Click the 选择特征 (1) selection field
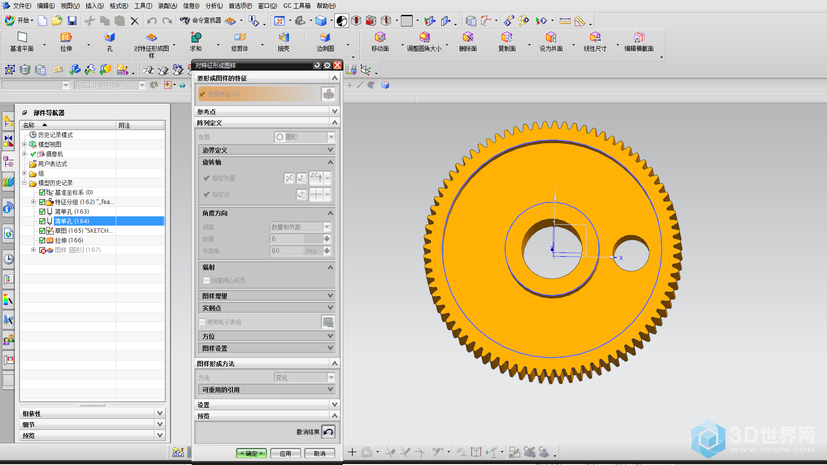827x465 pixels. click(x=258, y=94)
